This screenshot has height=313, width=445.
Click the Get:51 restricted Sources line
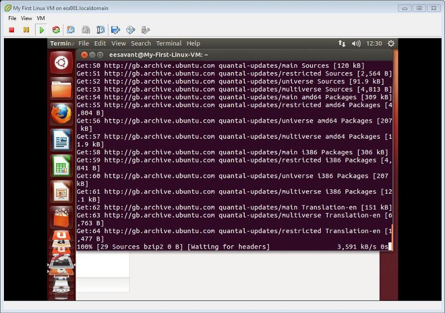(x=234, y=74)
